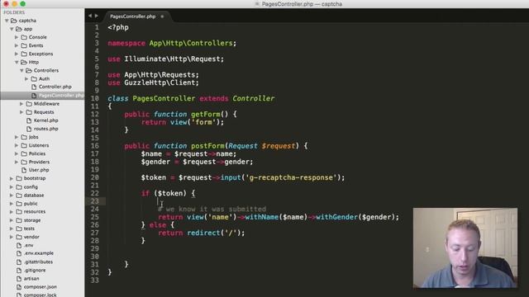Screen dimensions: 529x297
Task: Expand the Events folder arrow
Action: (x=17, y=45)
